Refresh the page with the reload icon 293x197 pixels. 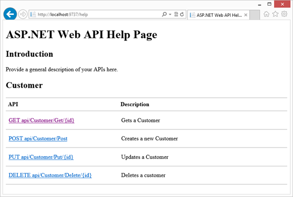coord(182,15)
